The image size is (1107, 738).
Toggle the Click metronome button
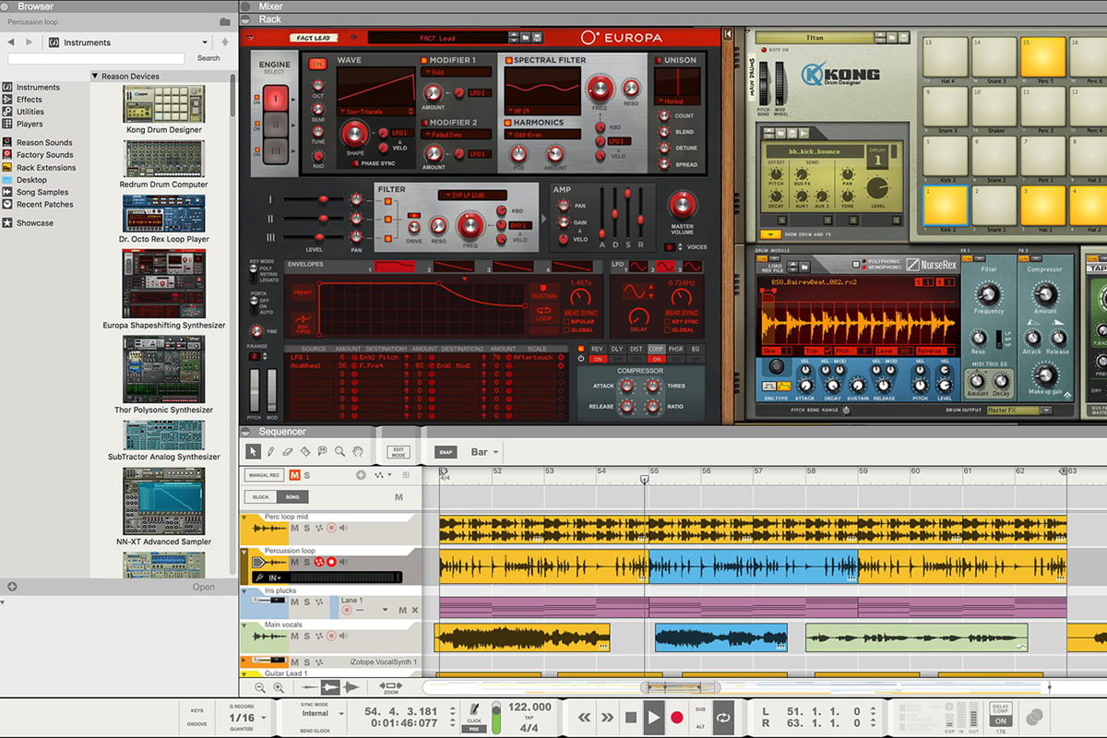tap(474, 711)
